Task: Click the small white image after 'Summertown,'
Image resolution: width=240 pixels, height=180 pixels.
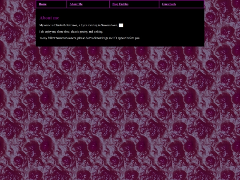Action: pyautogui.click(x=121, y=25)
